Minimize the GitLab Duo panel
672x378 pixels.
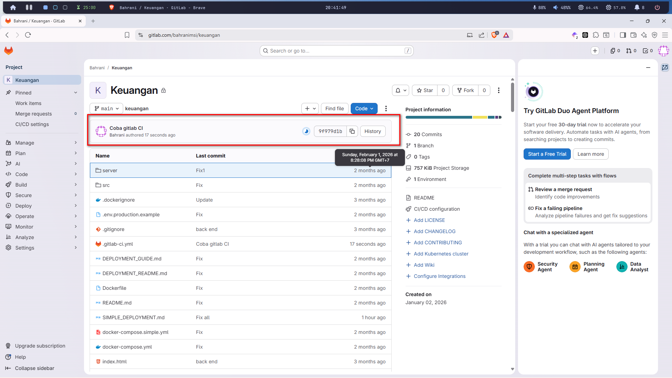[648, 68]
